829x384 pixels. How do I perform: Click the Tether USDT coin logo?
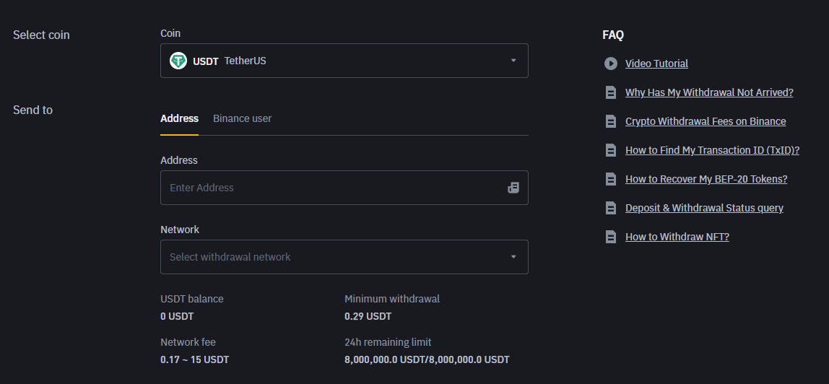pyautogui.click(x=178, y=61)
